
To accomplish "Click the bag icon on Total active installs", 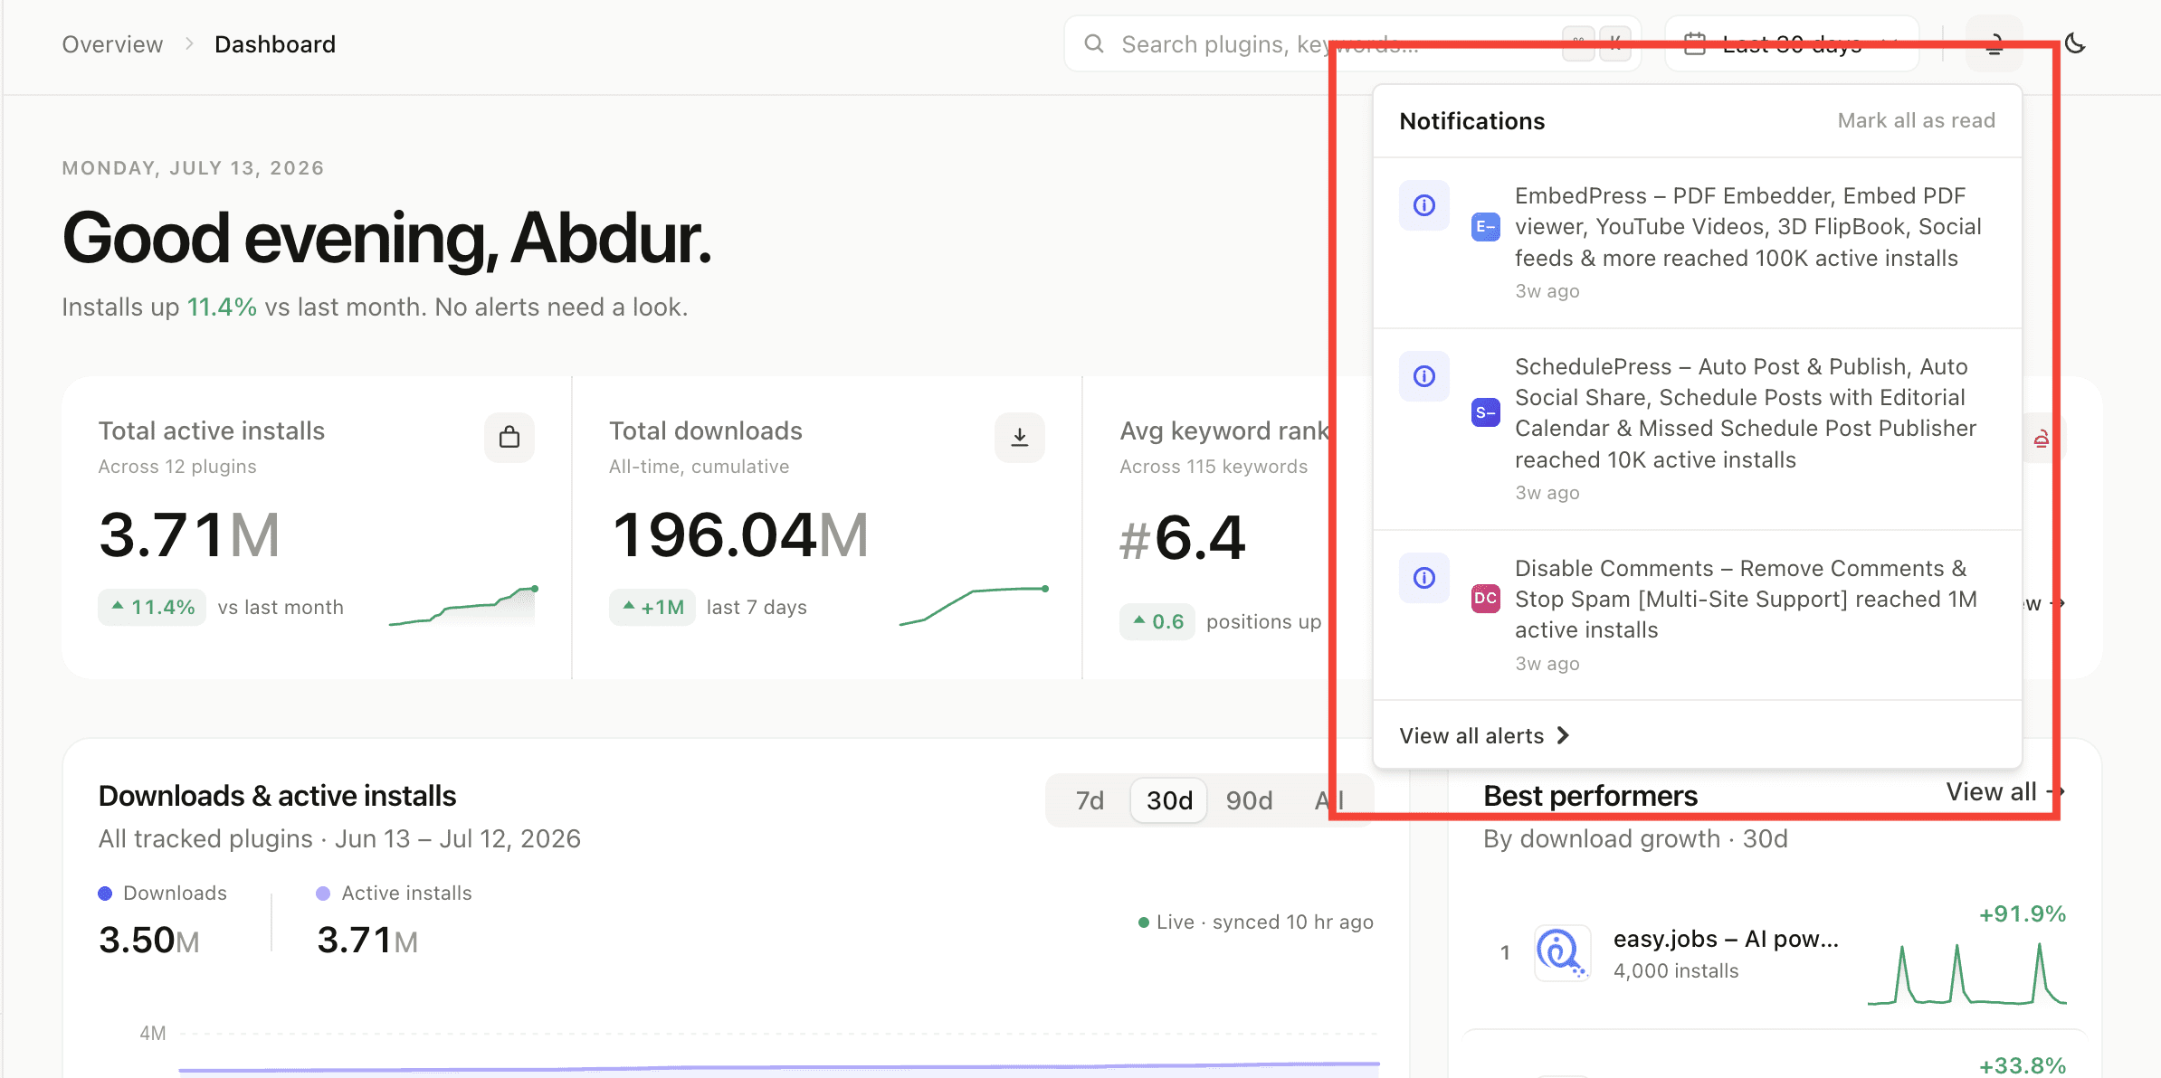I will [509, 438].
